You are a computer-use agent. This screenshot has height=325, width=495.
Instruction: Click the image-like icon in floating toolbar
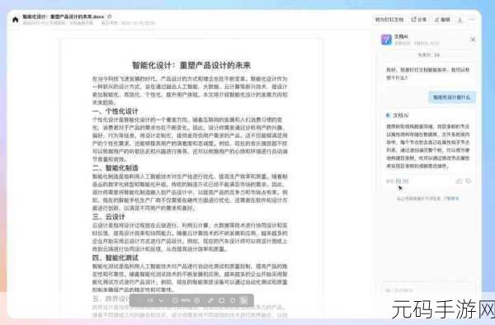pyautogui.click(x=233, y=300)
